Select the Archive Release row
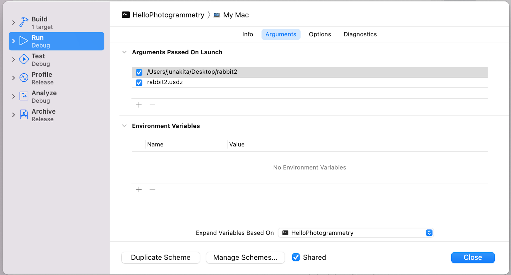This screenshot has width=511, height=275. point(56,115)
